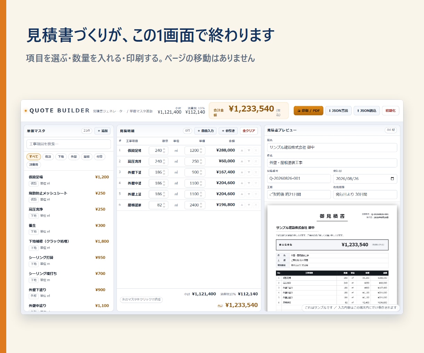Add シーリング打替 from unit master
The image size is (424, 353).
click(x=68, y=261)
